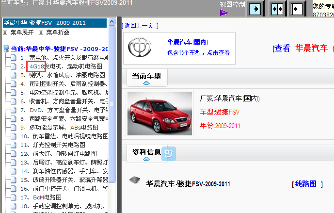This screenshot has width=334, height=213.
Task: Open the 线路图 link
Action: click(x=306, y=184)
